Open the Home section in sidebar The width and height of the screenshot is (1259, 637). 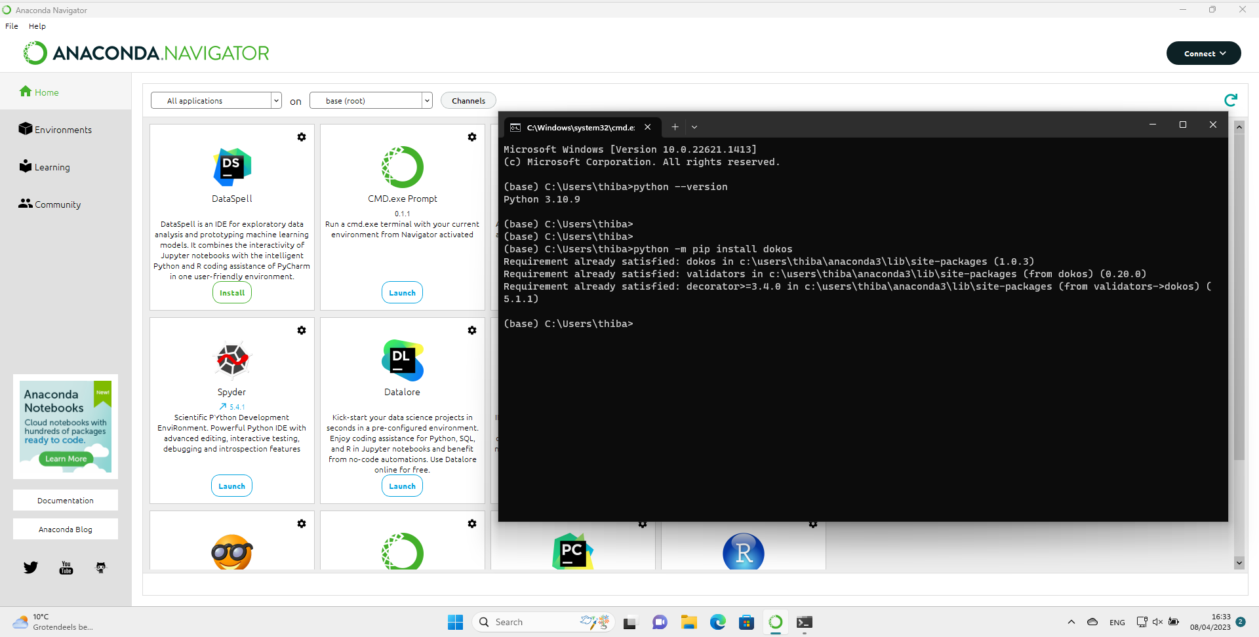tap(39, 92)
